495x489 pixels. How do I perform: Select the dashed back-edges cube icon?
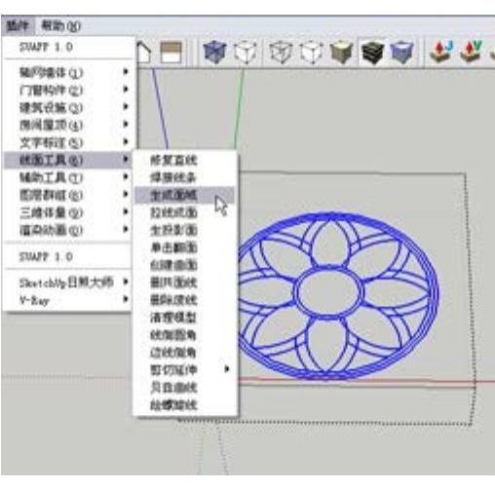[x=246, y=53]
